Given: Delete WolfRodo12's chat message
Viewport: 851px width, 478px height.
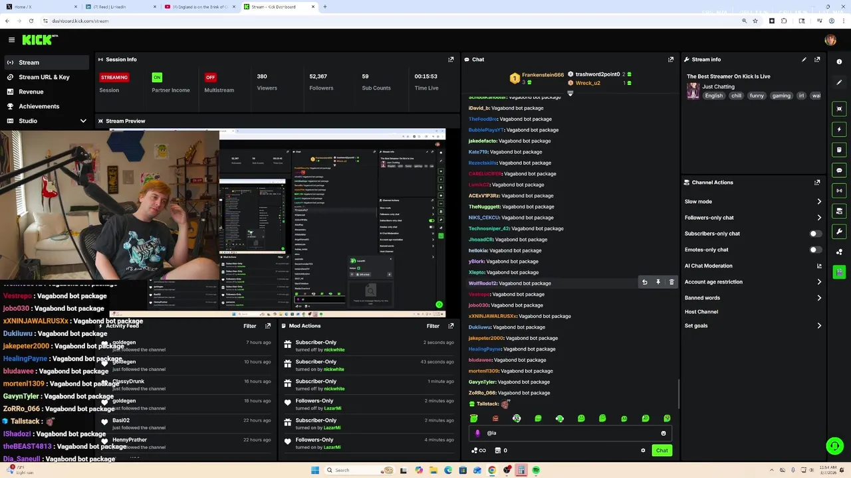Looking at the screenshot, I should coord(671,282).
